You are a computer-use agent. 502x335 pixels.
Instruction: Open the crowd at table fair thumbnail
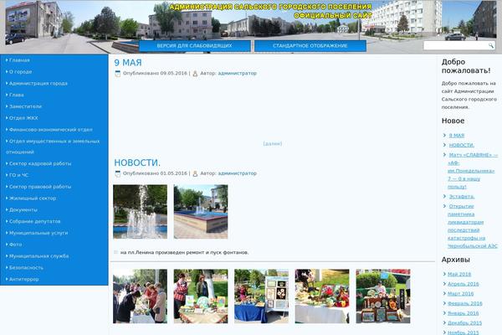(x=141, y=296)
